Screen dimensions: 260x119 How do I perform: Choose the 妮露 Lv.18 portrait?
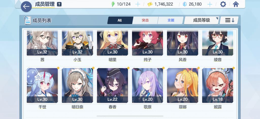pyautogui.click(x=218, y=85)
